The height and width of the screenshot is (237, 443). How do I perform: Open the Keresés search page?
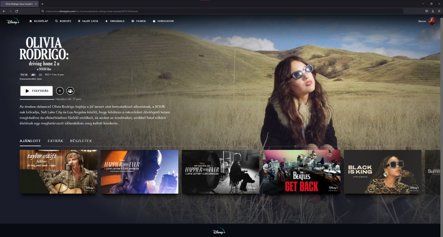(x=63, y=21)
